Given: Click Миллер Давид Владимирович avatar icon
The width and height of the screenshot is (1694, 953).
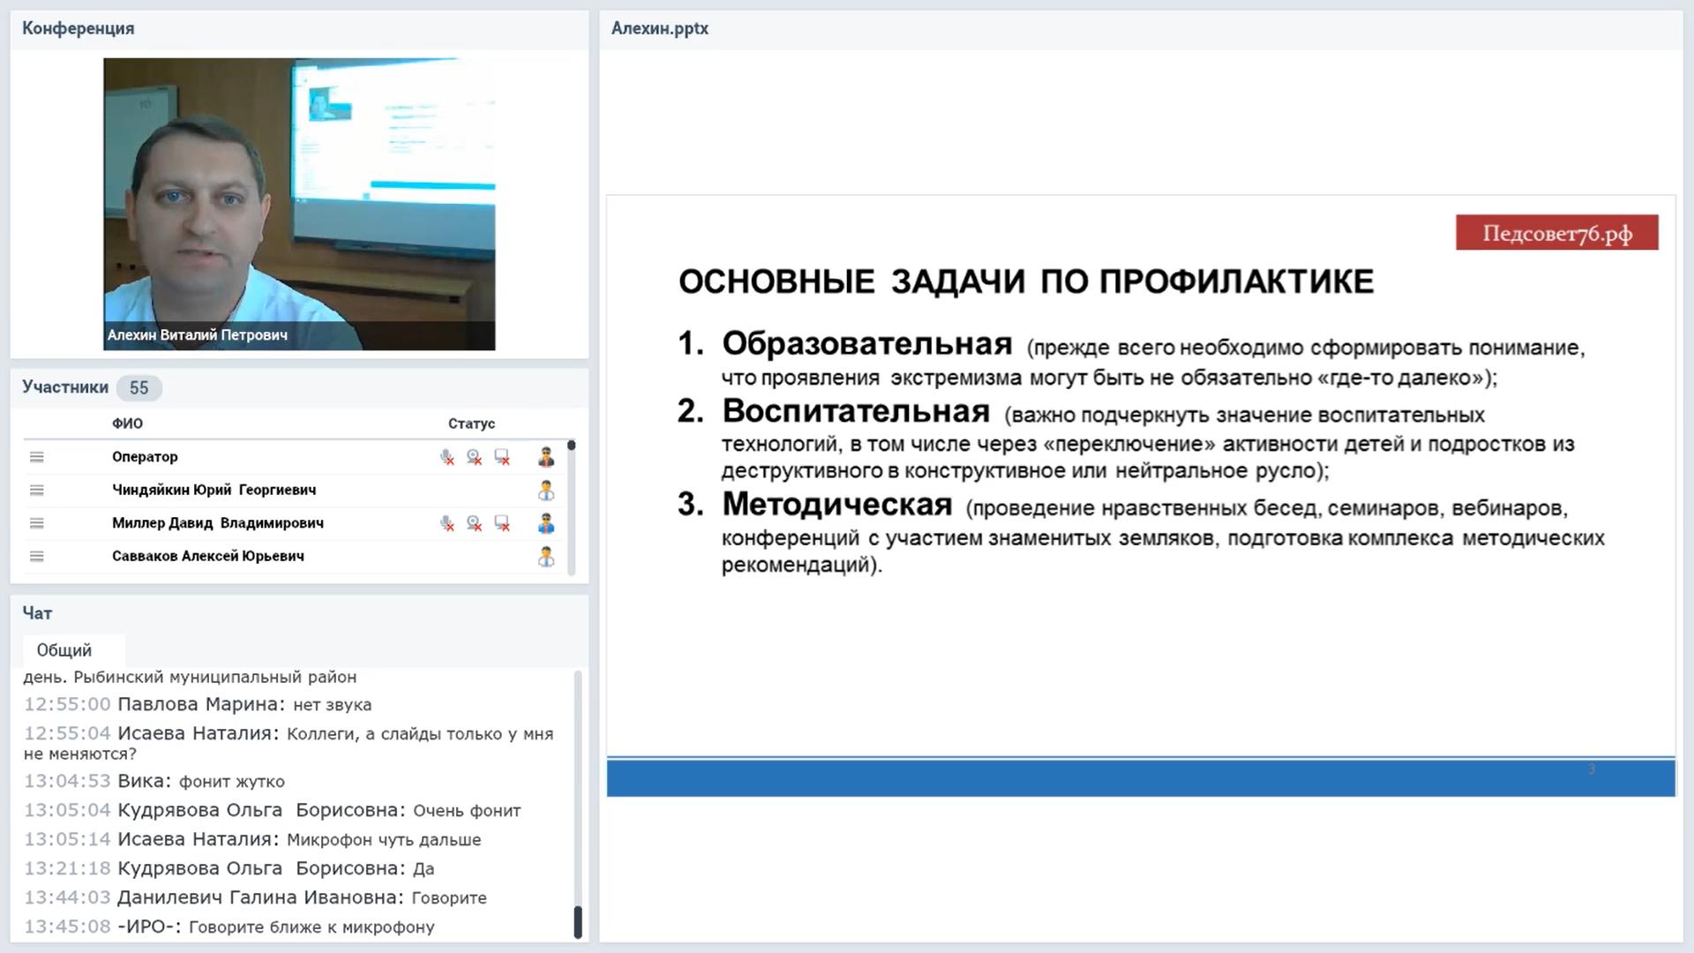Looking at the screenshot, I should [546, 523].
